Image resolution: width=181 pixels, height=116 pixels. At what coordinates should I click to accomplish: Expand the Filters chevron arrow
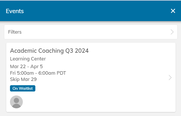(172, 32)
